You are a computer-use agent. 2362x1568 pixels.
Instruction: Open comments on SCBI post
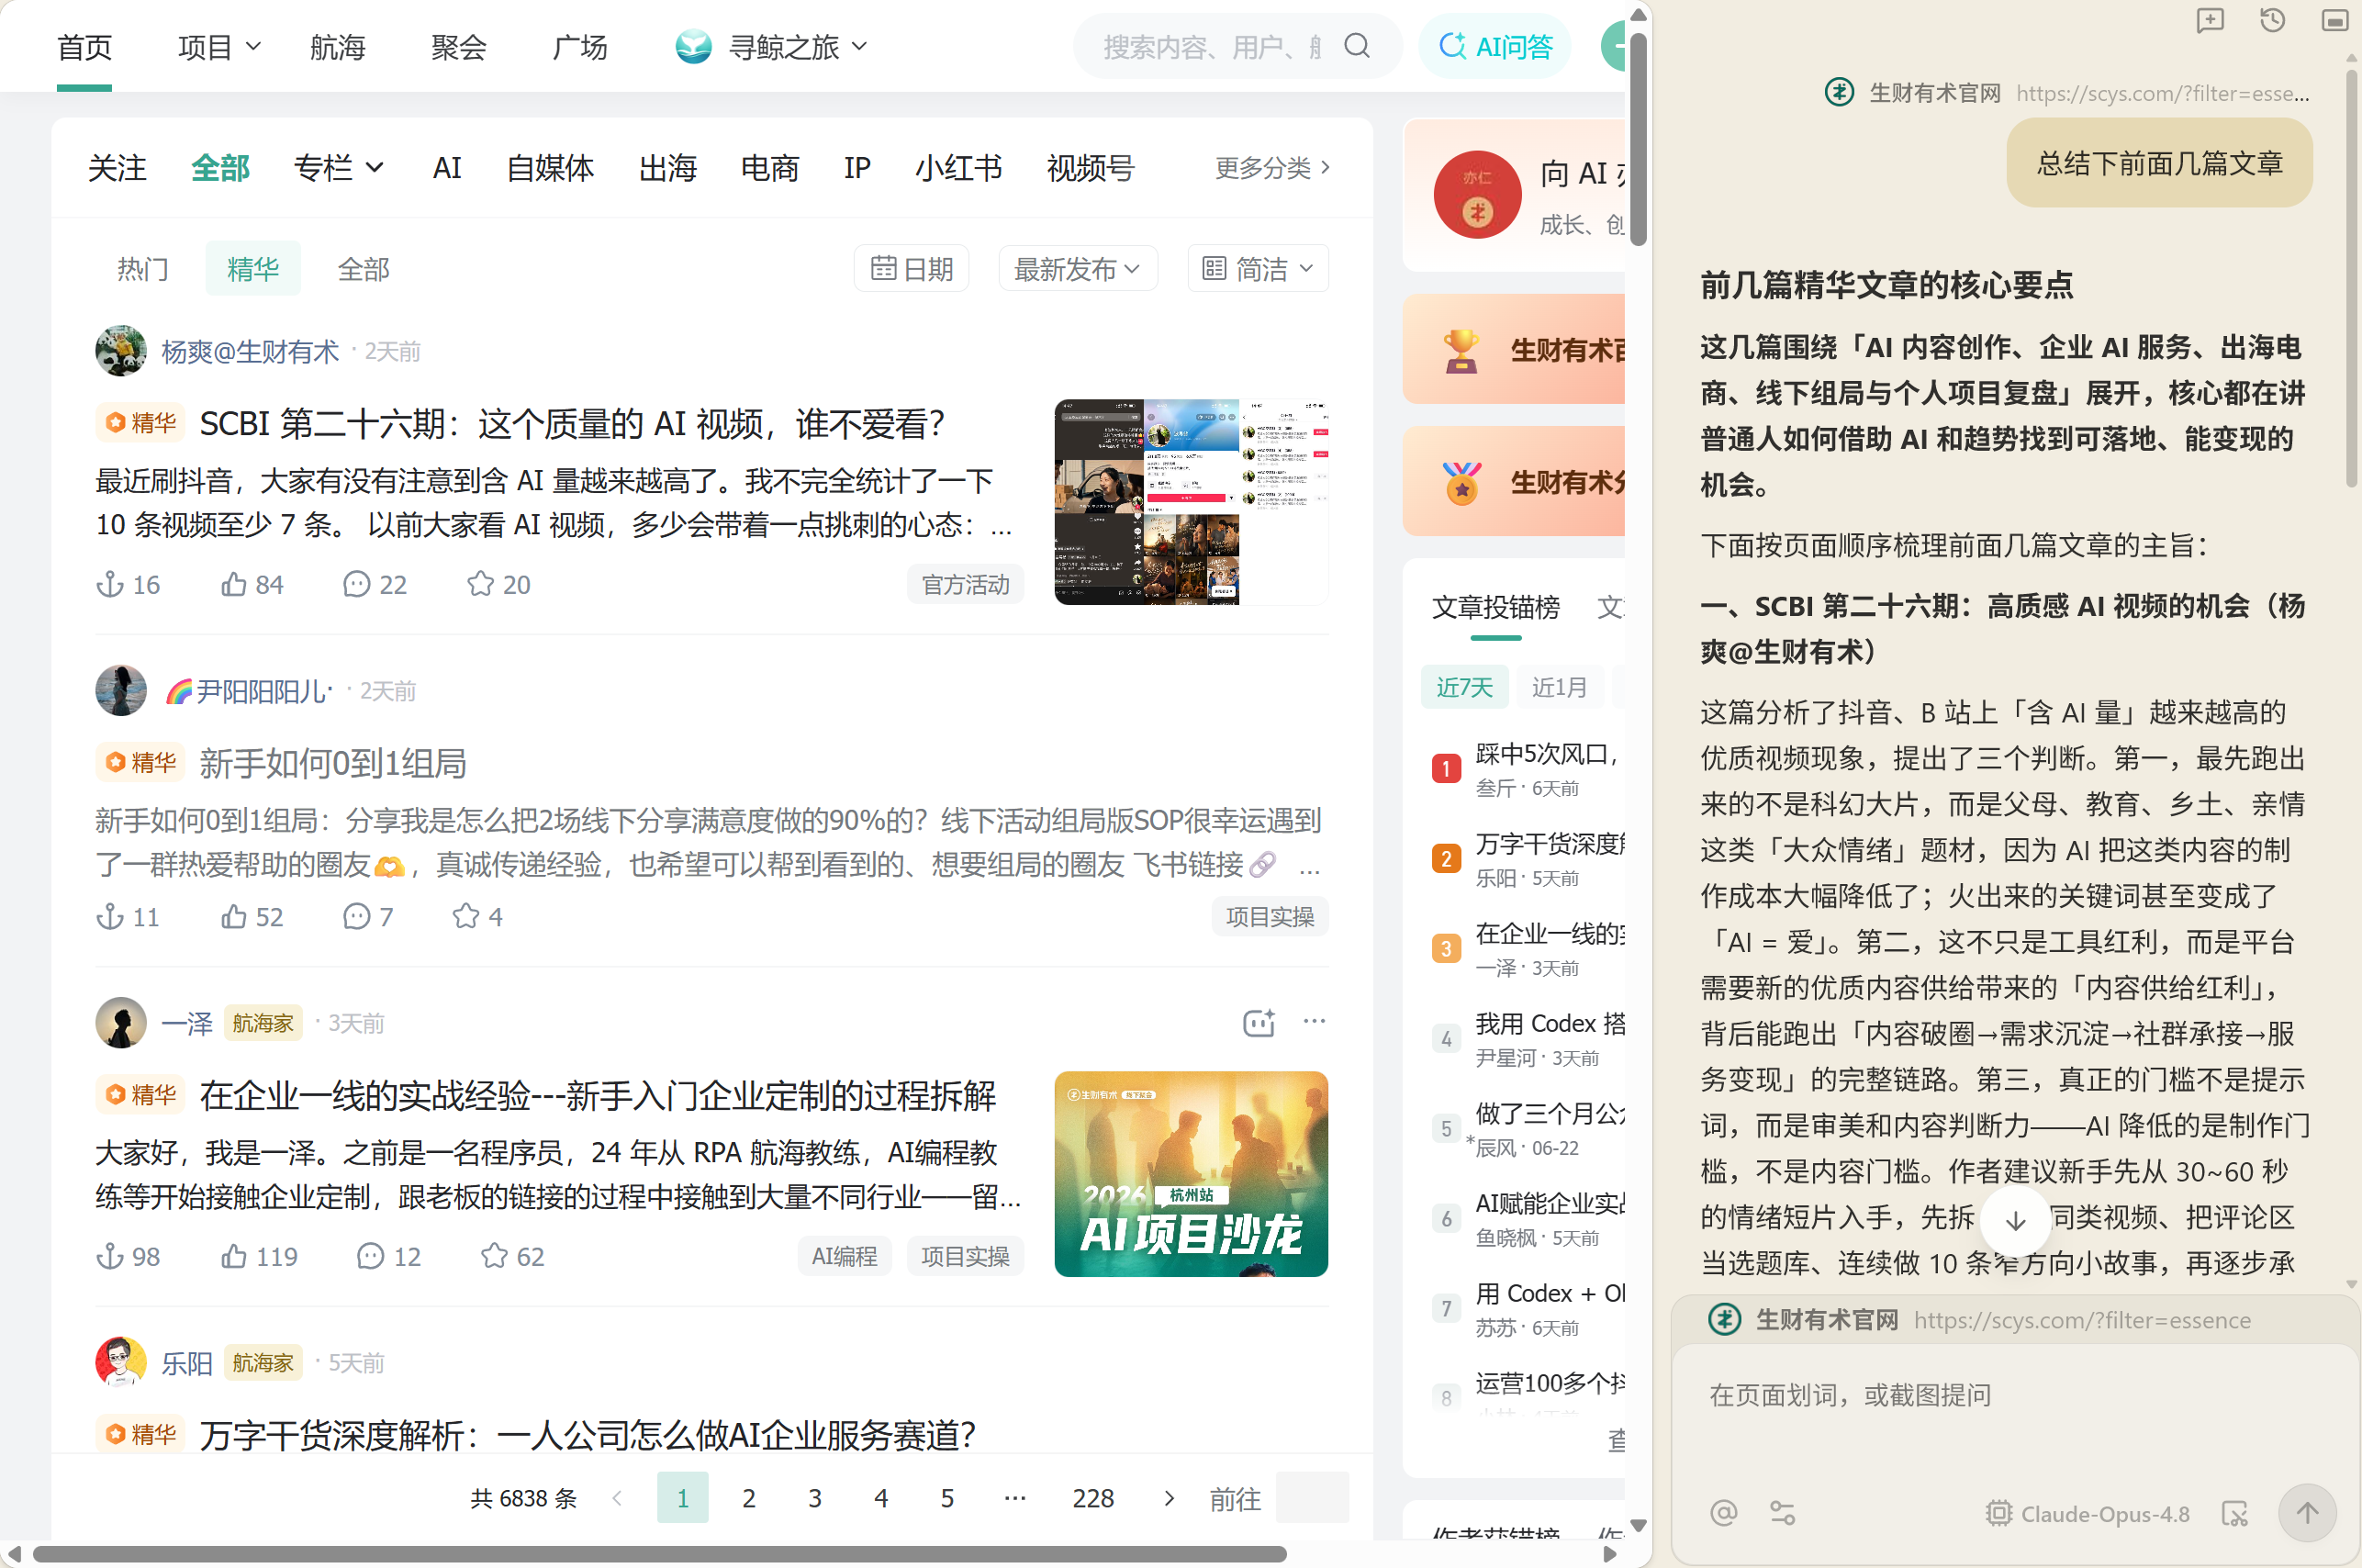click(357, 584)
